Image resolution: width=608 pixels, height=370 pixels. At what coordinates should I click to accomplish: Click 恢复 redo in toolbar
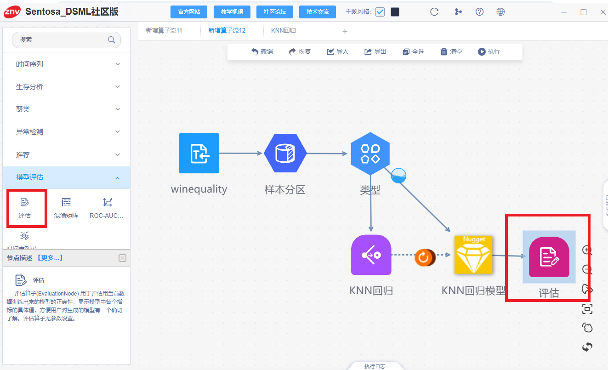(300, 51)
